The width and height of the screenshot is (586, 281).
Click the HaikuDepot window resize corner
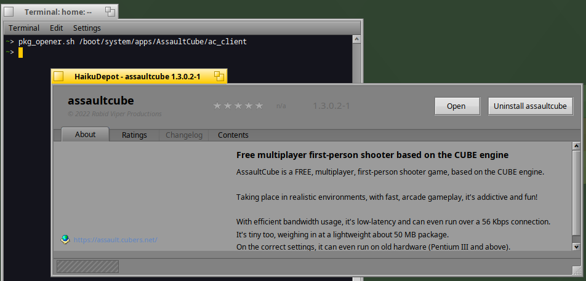[x=577, y=270]
